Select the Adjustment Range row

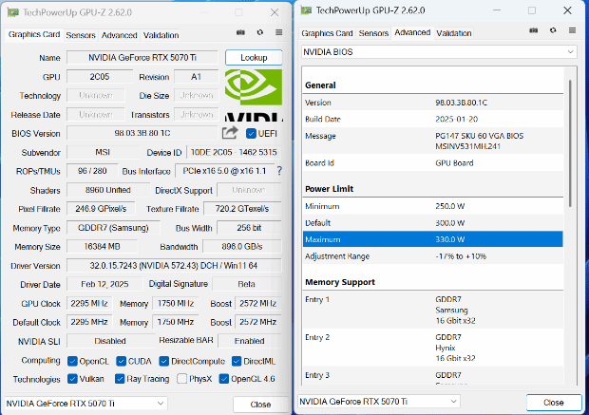click(x=433, y=256)
